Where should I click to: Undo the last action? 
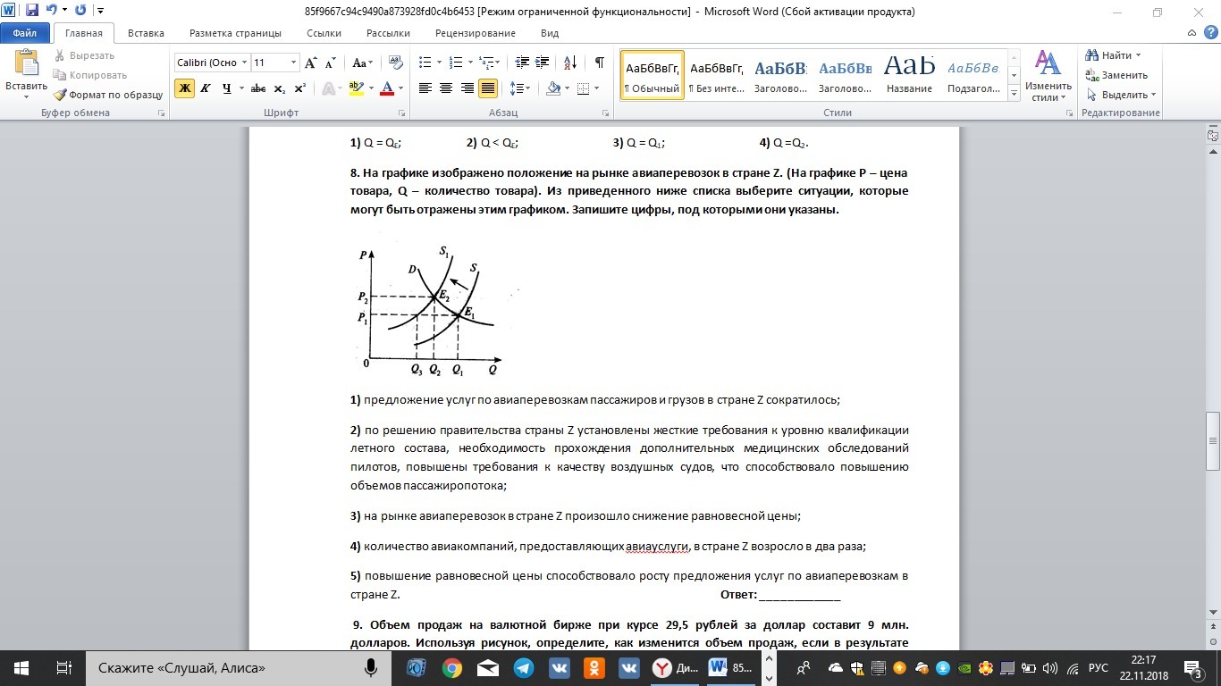click(x=51, y=11)
